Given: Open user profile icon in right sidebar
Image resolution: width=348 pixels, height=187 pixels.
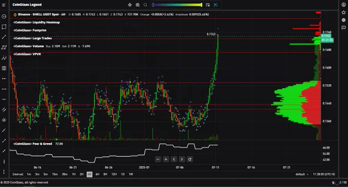Looking at the screenshot, I should pyautogui.click(x=343, y=5).
